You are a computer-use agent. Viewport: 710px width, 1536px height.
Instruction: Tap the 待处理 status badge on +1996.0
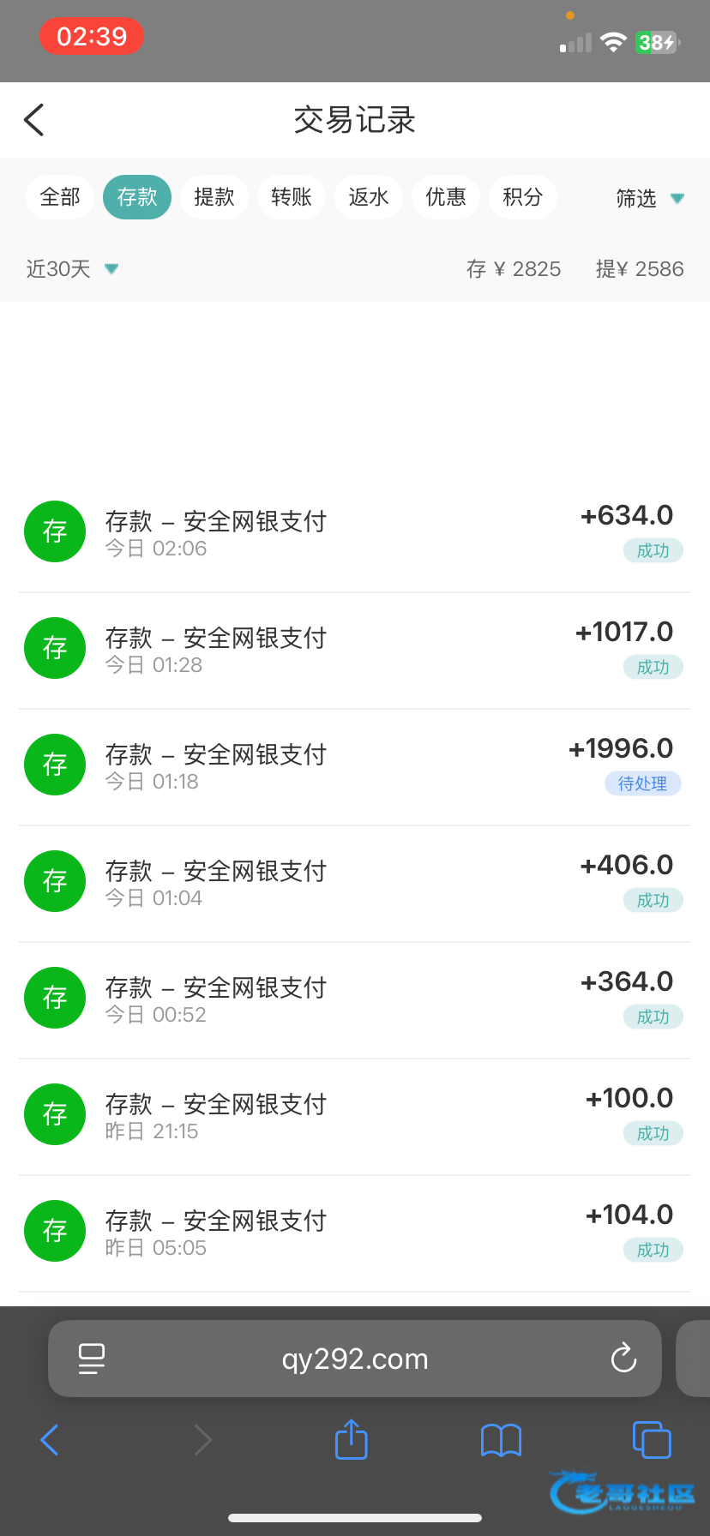(642, 783)
